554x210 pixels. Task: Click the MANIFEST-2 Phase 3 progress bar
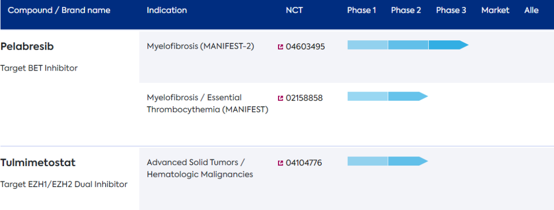[x=447, y=45]
